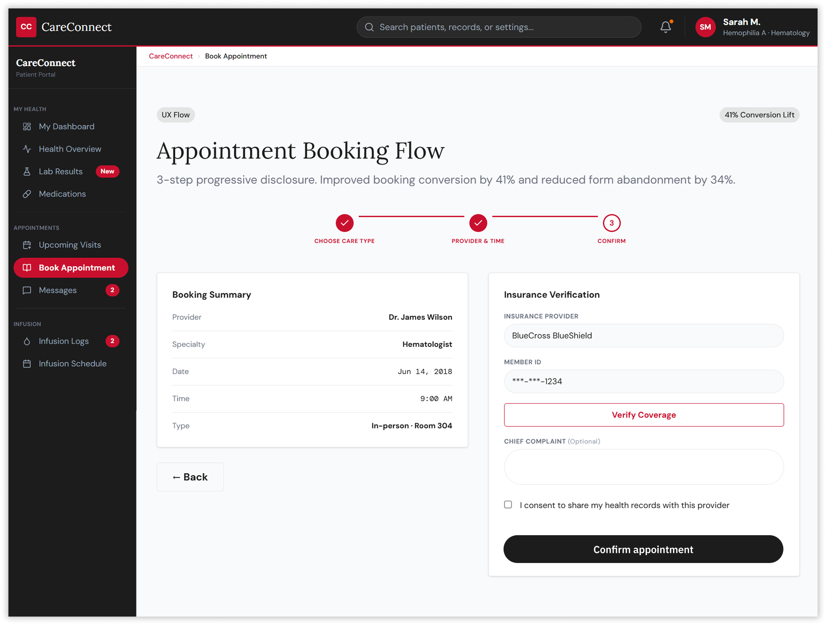Open the Upcoming Visits menu item
Viewport: 826px width, 625px height.
70,245
